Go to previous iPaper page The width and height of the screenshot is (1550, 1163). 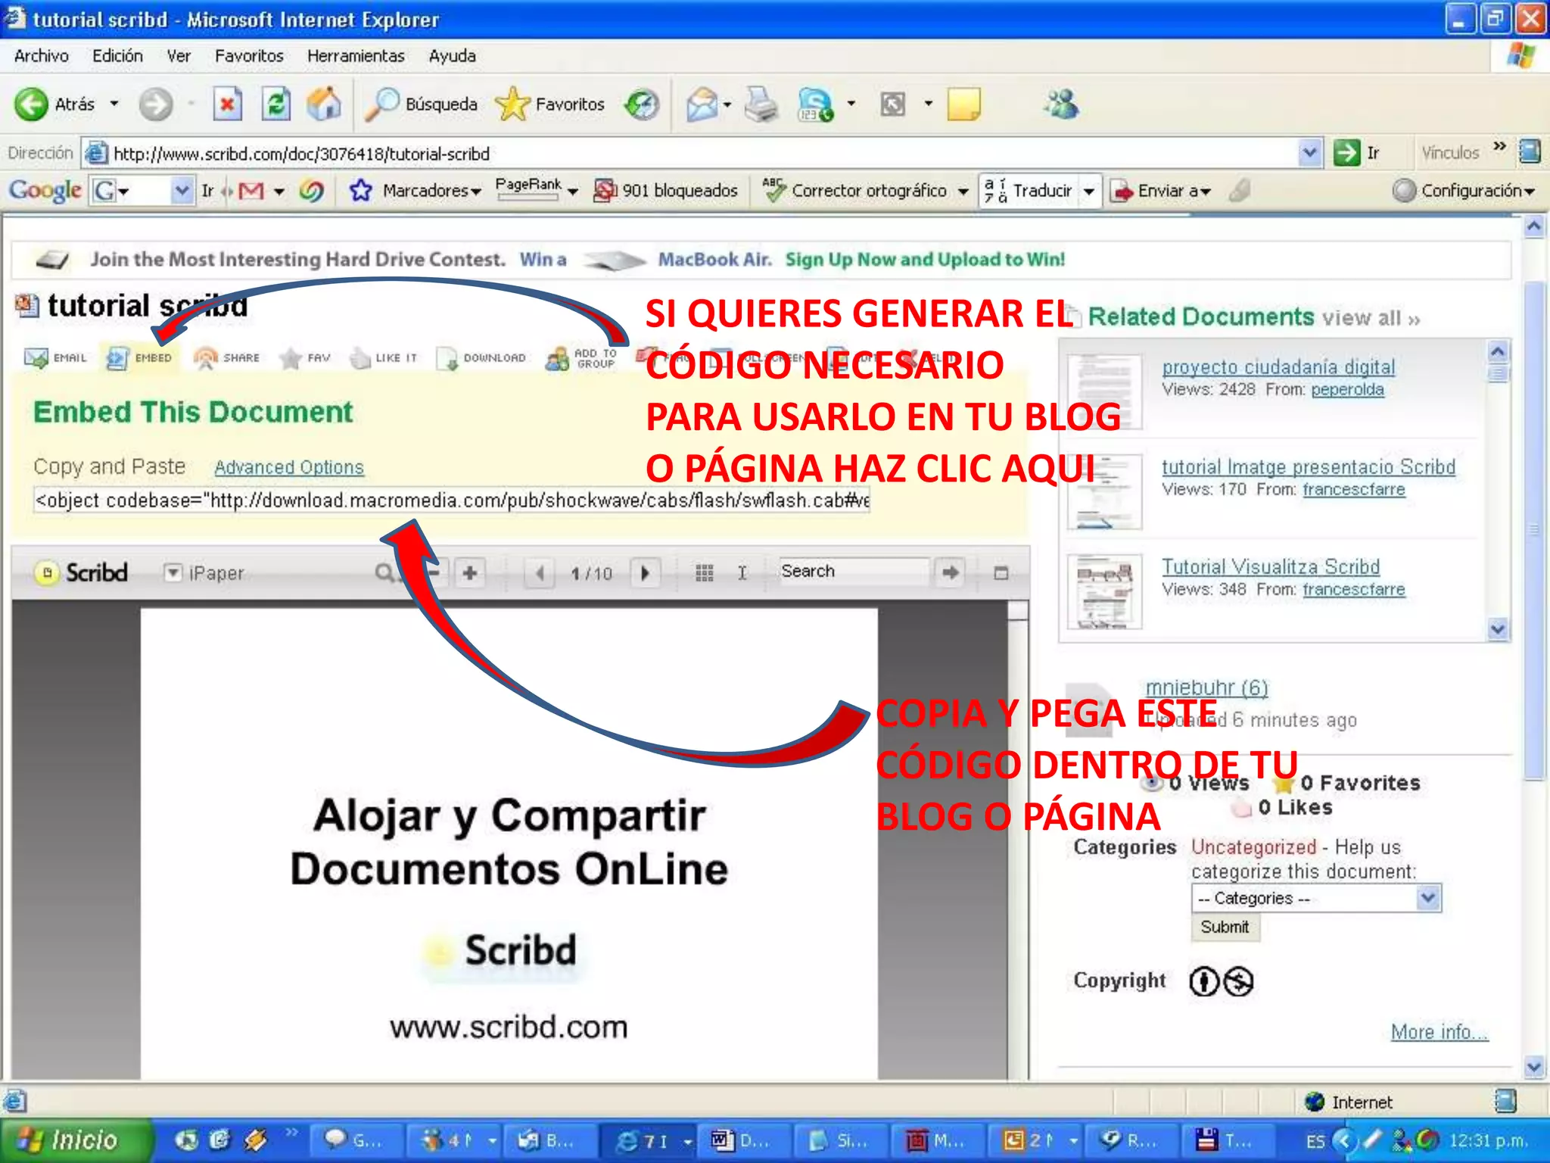click(x=540, y=572)
